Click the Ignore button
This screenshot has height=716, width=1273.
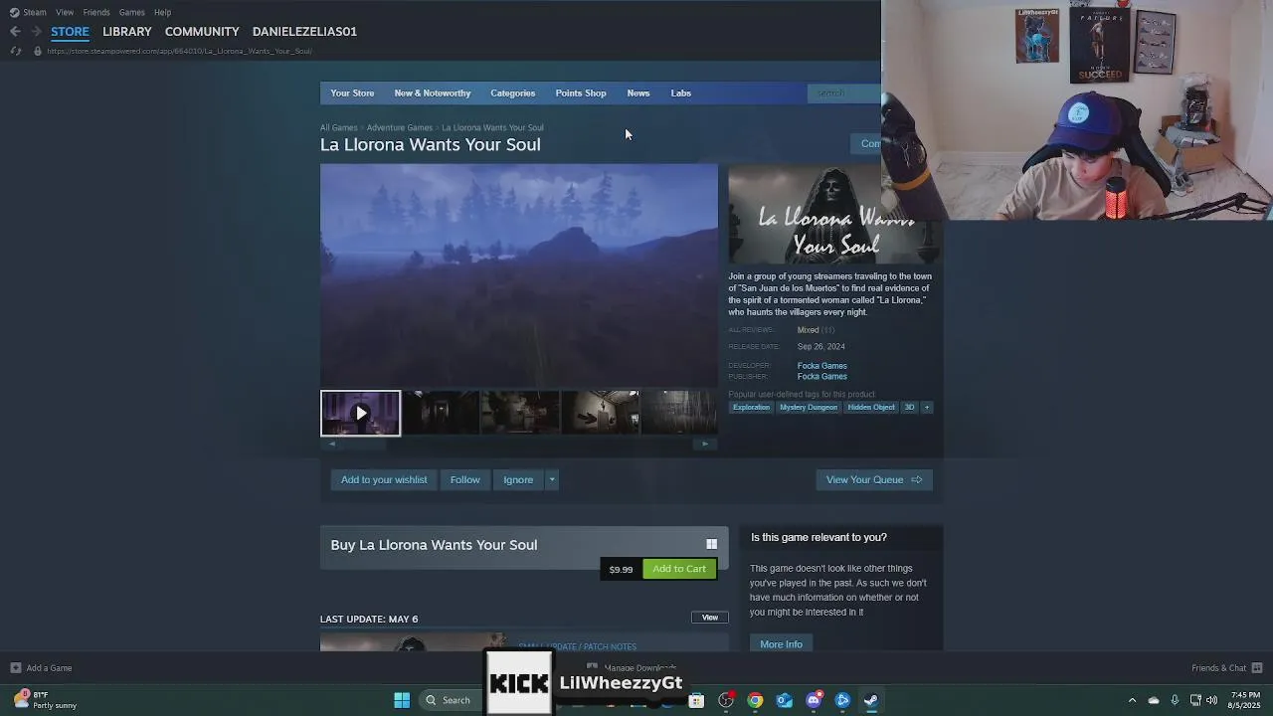[518, 480]
